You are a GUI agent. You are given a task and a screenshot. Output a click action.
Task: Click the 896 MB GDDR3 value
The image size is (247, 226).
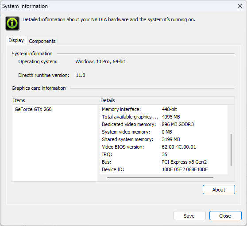point(178,124)
